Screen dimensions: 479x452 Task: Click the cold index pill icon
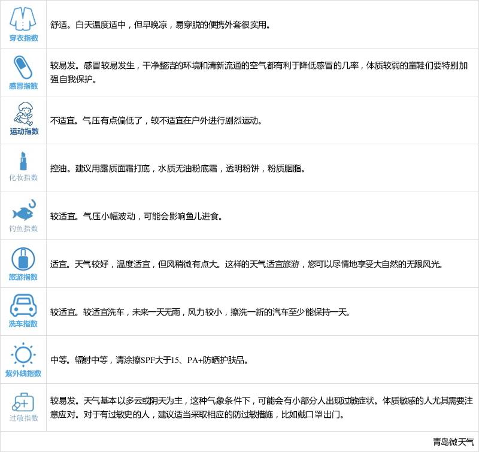tap(23, 67)
